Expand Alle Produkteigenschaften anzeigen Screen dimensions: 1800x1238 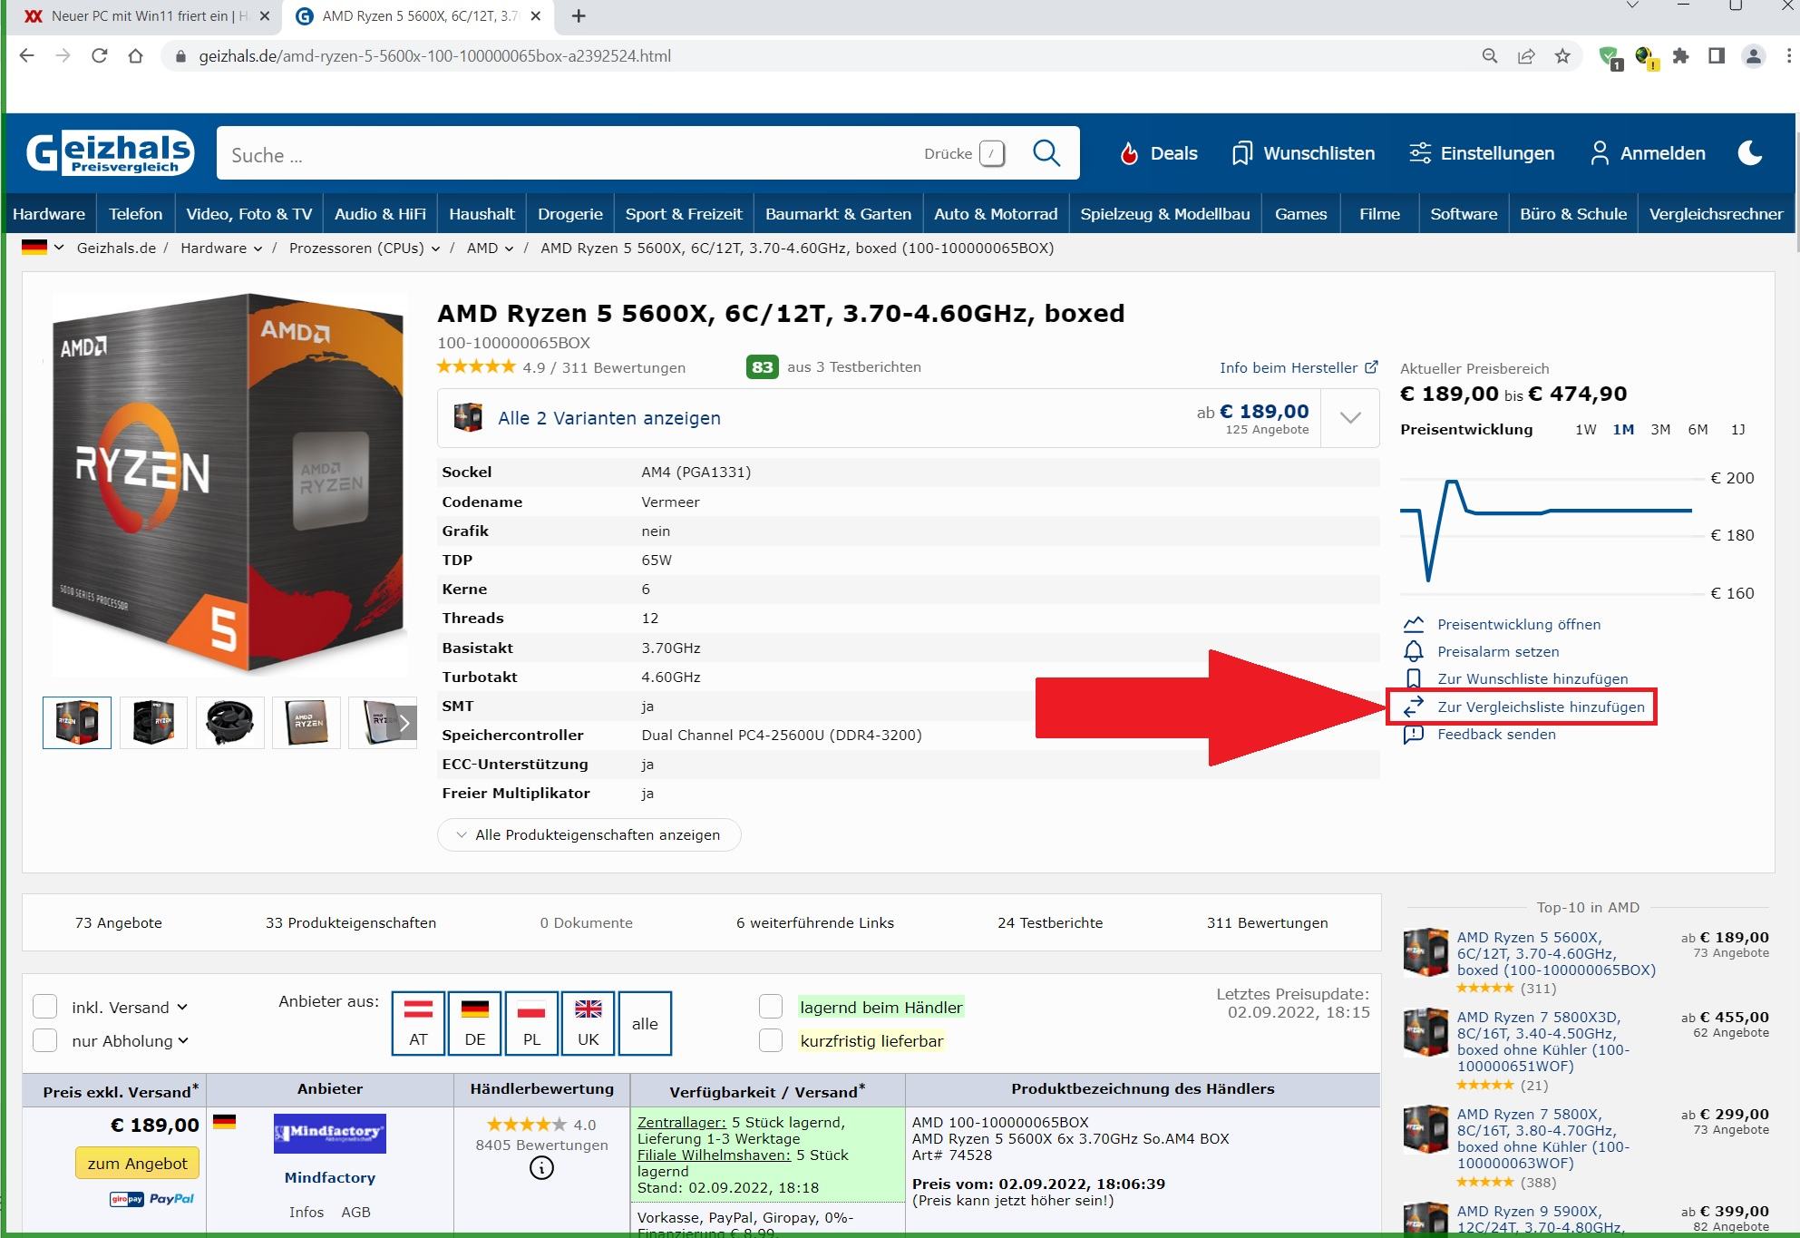pos(589,834)
